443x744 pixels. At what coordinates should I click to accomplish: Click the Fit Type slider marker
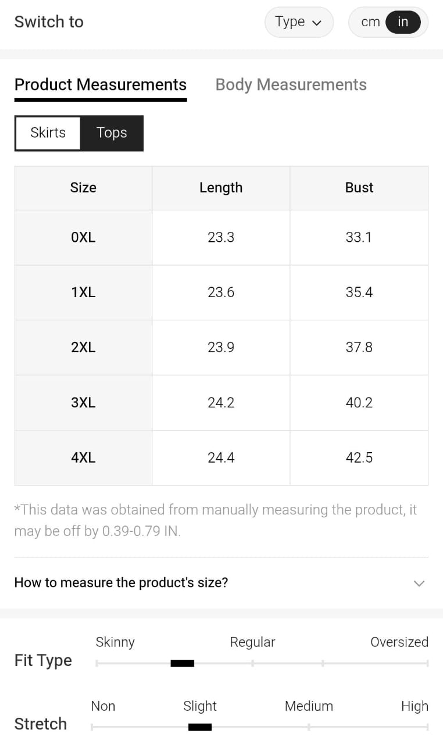[182, 663]
